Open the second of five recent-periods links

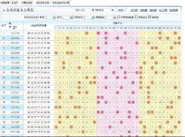(x=144, y=10)
